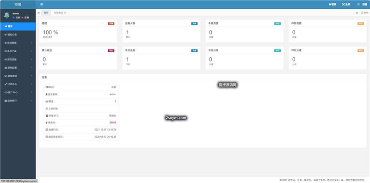Screen dimensions: 370x183
Task: Switch to the 首页 tab
Action: point(46,13)
